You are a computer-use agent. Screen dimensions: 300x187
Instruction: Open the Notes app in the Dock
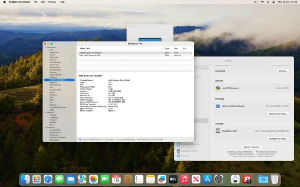(150, 179)
